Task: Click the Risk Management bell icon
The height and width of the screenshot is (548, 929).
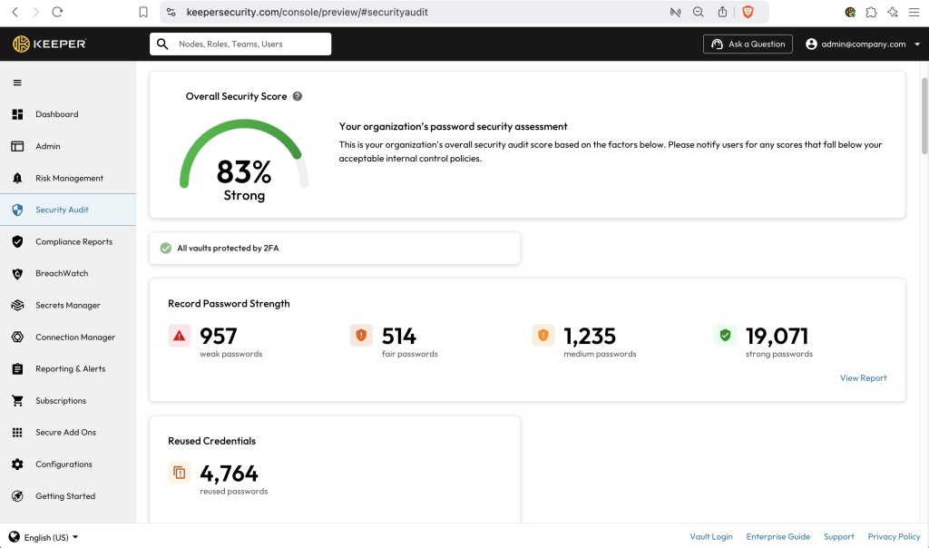Action: point(17,179)
